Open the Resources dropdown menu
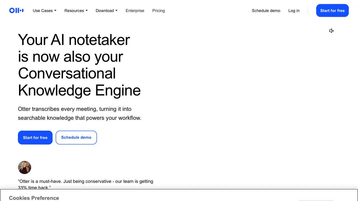 point(76,11)
